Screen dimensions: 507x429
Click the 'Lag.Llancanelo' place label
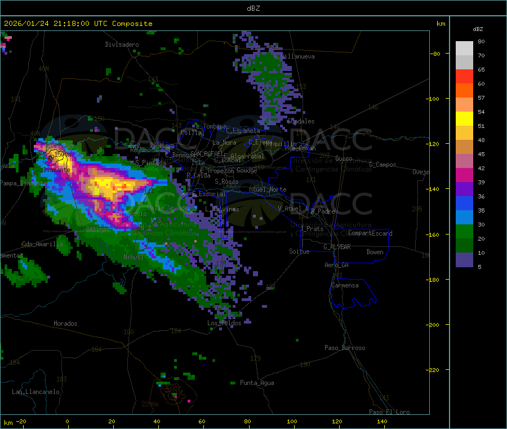35,392
